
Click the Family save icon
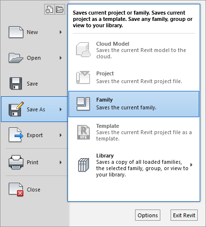[83, 104]
